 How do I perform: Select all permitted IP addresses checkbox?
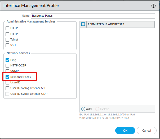tap(83, 24)
